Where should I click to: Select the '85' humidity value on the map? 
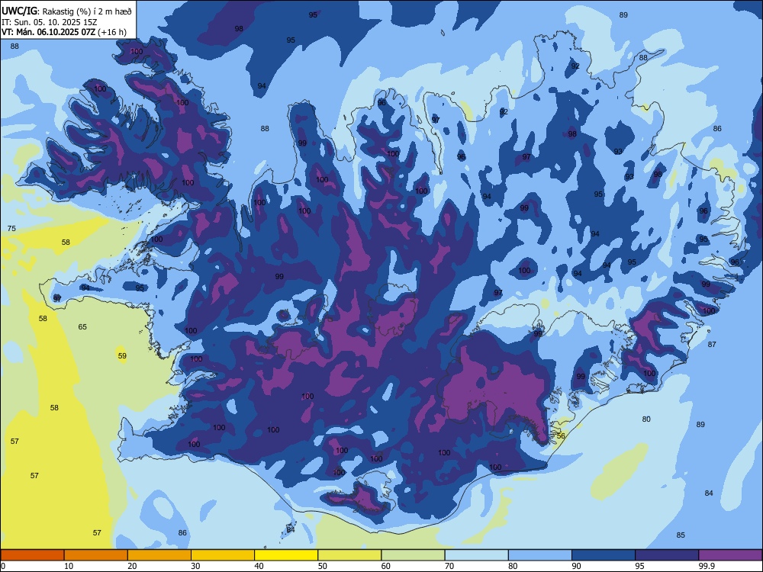point(681,535)
